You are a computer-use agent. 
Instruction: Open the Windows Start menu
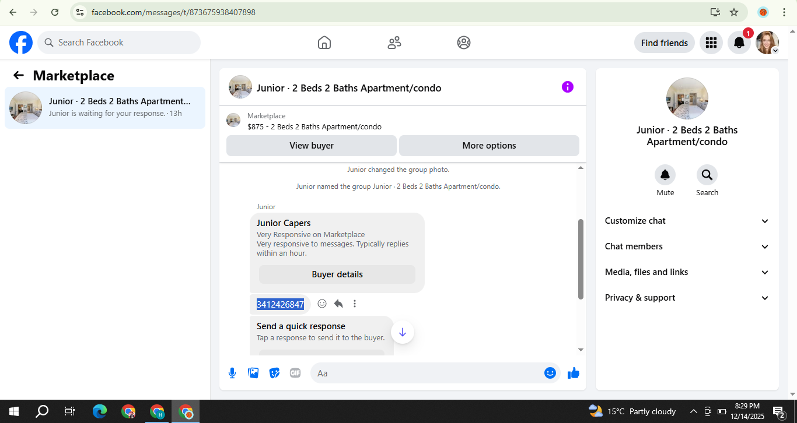coord(13,411)
